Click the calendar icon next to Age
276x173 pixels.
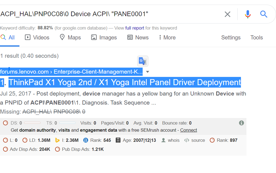pos(118,140)
